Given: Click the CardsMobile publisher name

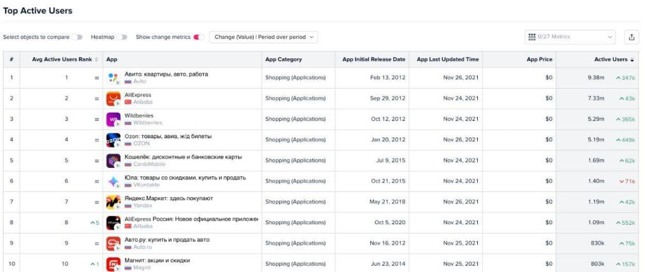Looking at the screenshot, I should (149, 164).
